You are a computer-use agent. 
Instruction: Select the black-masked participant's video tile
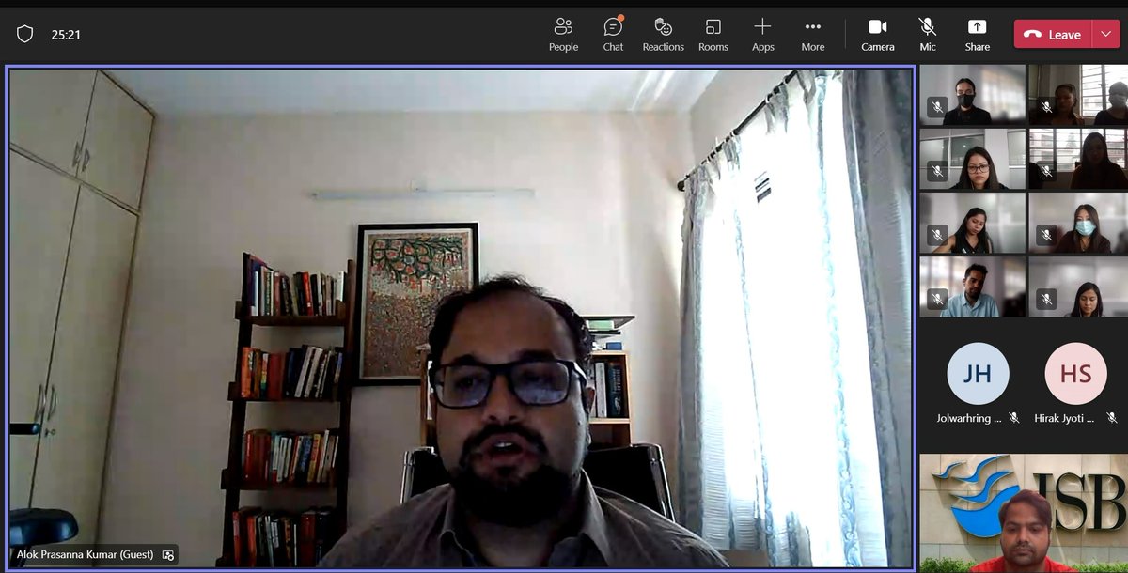[x=972, y=95]
